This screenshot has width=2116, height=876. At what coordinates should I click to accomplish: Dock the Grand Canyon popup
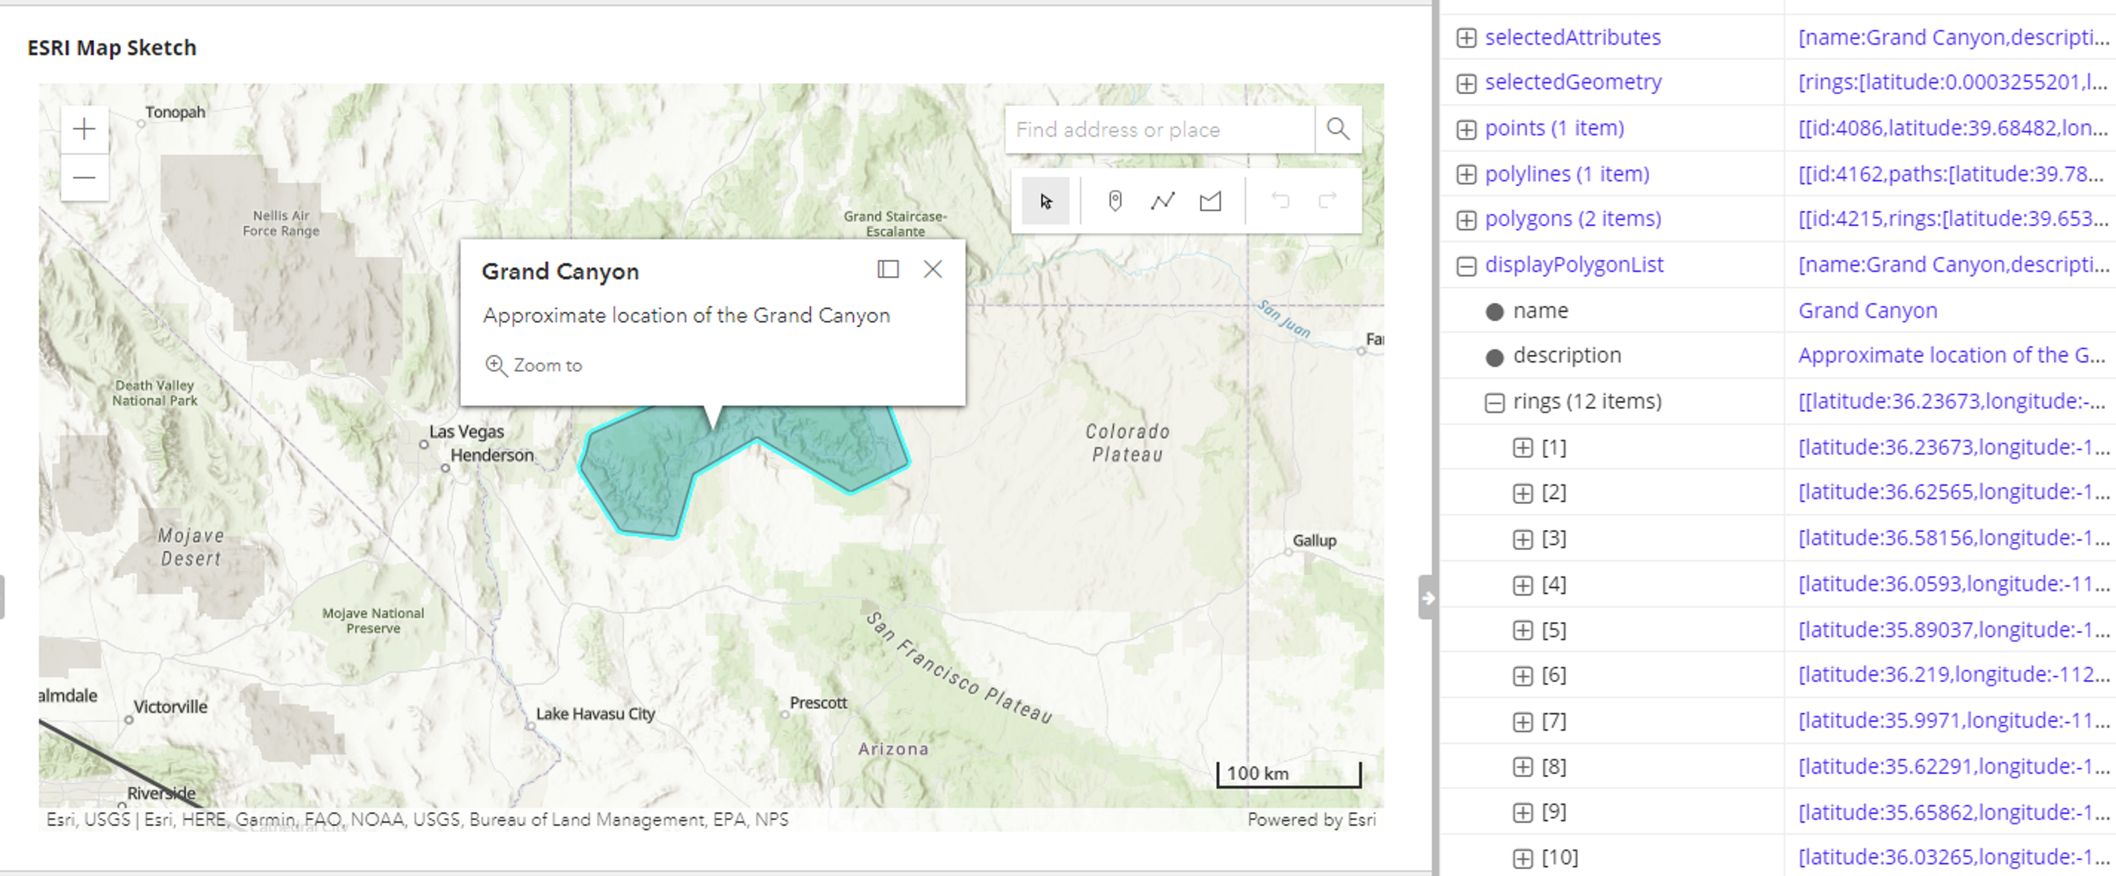888,269
